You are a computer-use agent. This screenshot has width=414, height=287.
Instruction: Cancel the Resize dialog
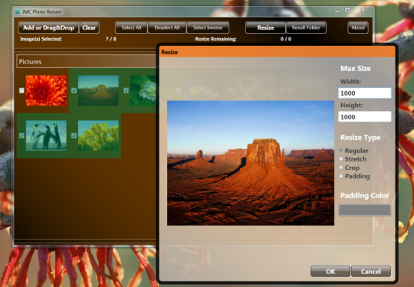tap(371, 272)
